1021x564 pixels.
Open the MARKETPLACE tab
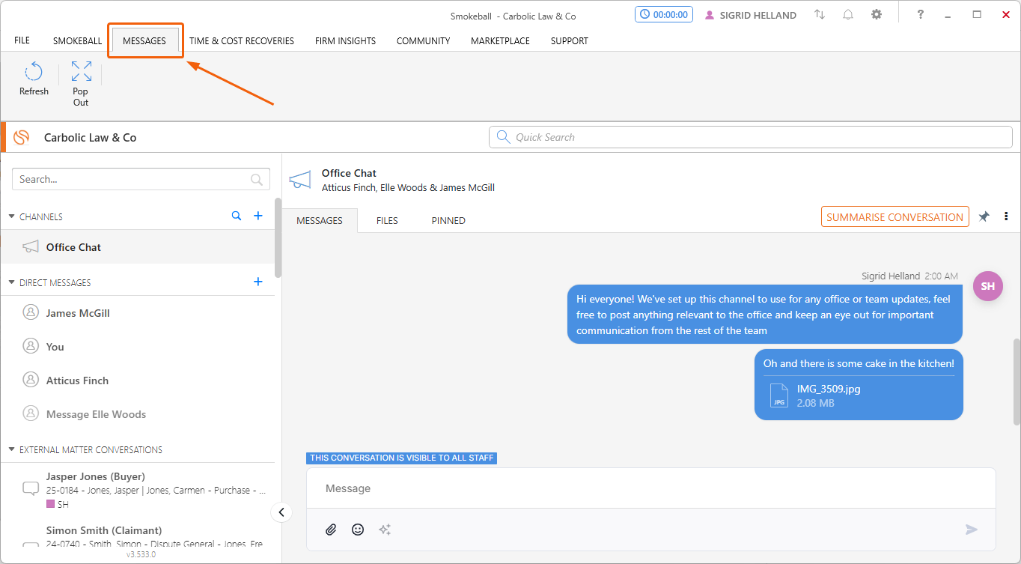point(500,41)
